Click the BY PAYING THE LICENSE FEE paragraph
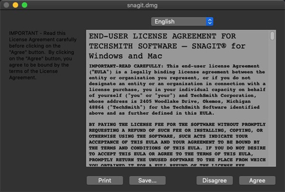 (177, 145)
